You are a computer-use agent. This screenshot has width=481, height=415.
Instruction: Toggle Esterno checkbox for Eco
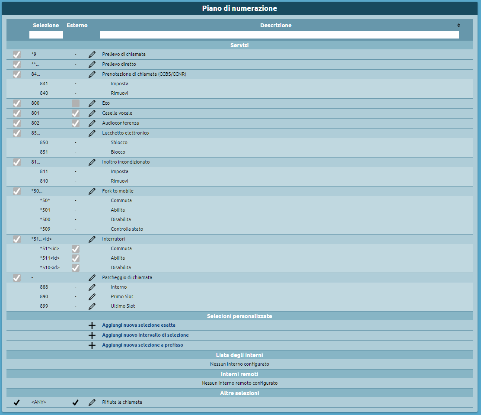(x=76, y=103)
